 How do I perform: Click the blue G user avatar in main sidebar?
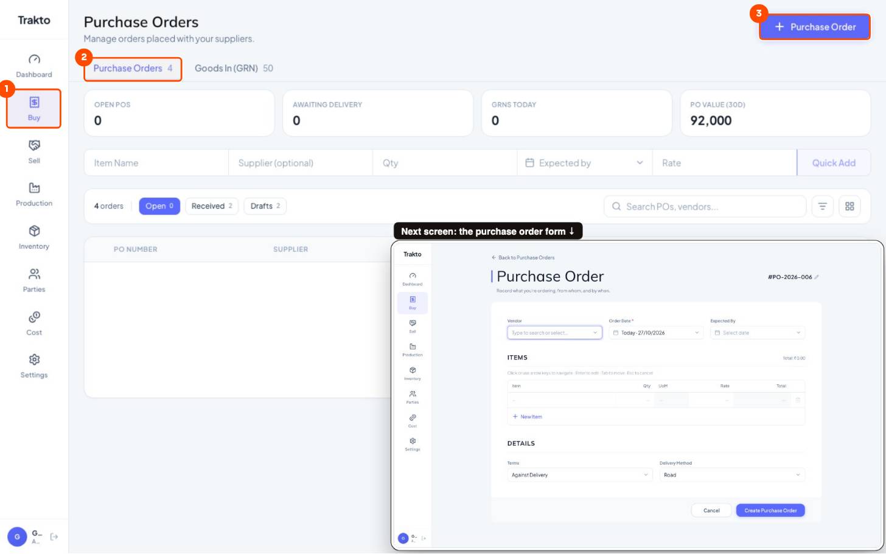(x=17, y=536)
